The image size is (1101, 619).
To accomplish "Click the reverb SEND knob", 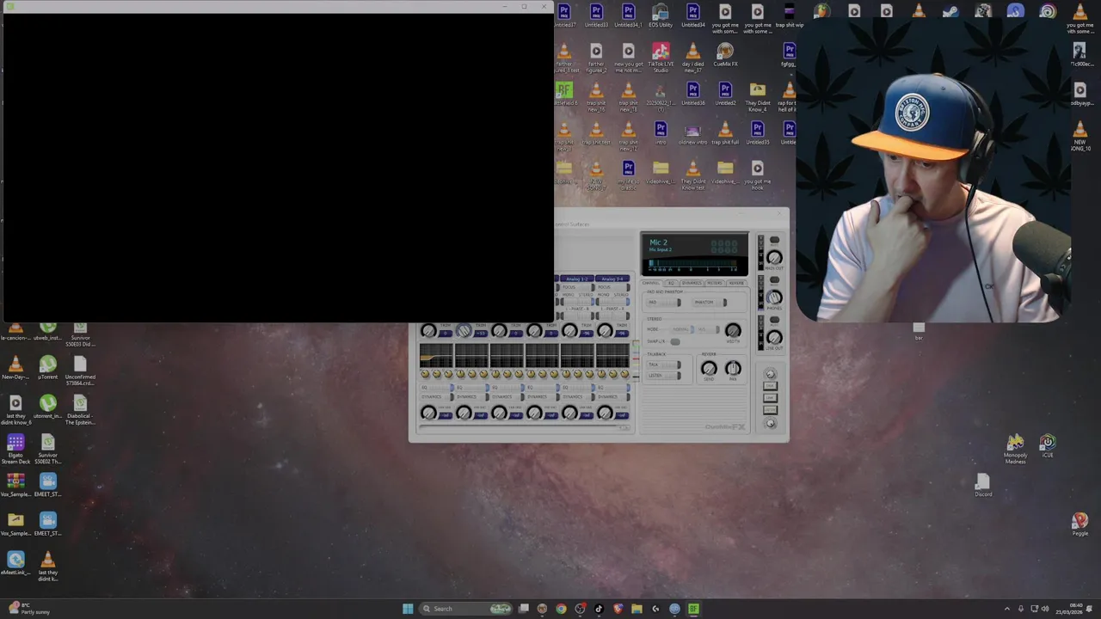I will click(x=709, y=368).
